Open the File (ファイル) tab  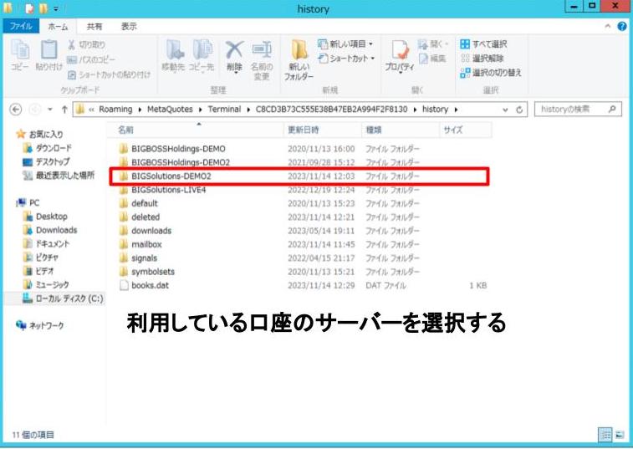pos(21,26)
